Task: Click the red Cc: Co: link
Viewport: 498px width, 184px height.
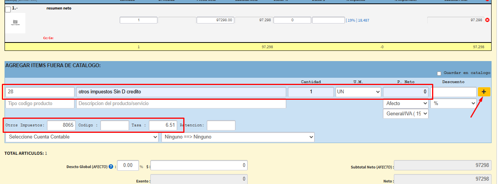Action: [48, 38]
